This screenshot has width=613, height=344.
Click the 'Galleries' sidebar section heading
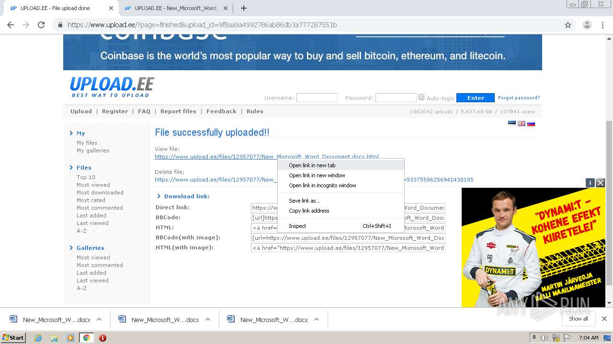[91, 248]
